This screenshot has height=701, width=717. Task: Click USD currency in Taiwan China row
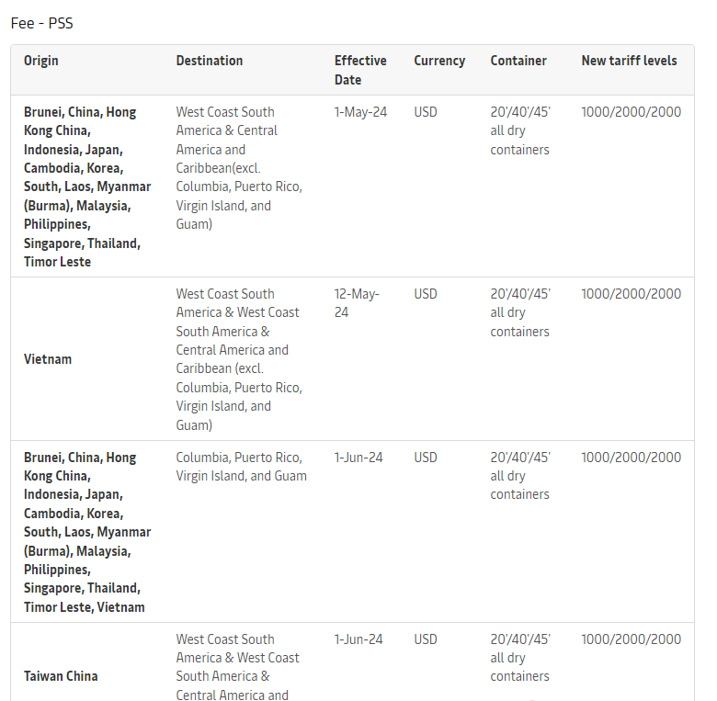coord(426,639)
